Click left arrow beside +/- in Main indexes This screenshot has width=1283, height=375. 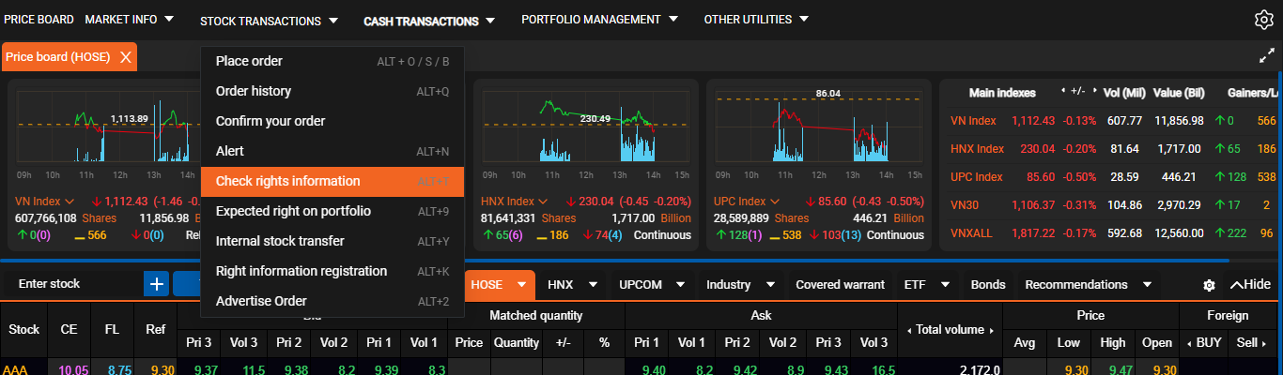[1062, 92]
